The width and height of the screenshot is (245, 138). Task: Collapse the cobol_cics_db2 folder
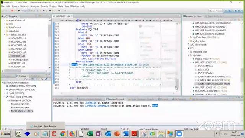5,34
